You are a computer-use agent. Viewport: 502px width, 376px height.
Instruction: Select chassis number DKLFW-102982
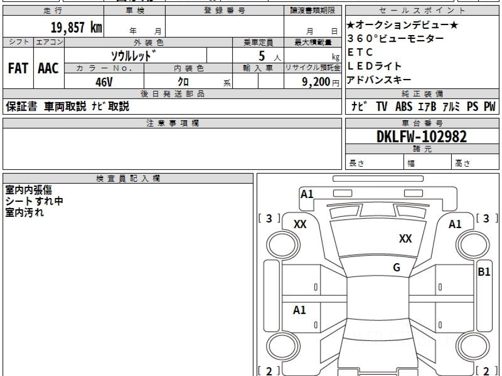pos(422,137)
